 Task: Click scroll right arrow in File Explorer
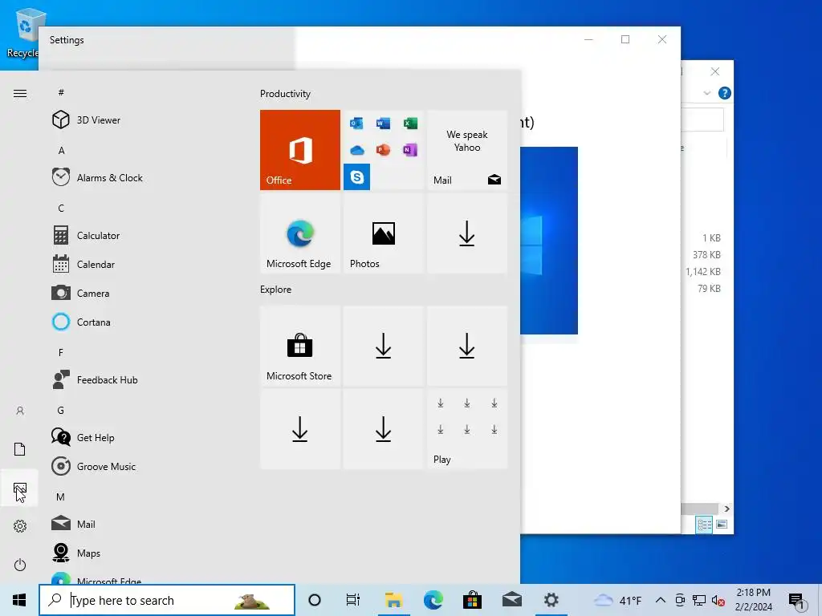(x=726, y=509)
